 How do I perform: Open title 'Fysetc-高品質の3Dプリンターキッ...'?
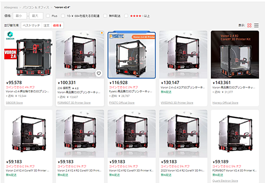(131, 91)
